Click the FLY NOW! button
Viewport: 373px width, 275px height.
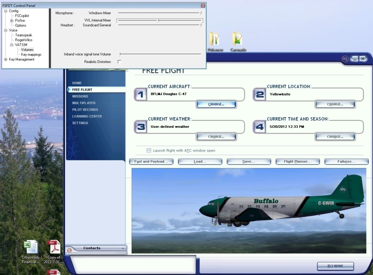tap(335, 266)
